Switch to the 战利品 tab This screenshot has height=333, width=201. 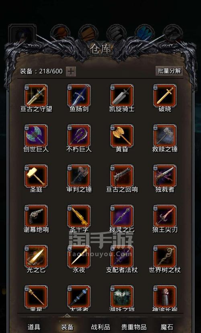click(x=100, y=327)
